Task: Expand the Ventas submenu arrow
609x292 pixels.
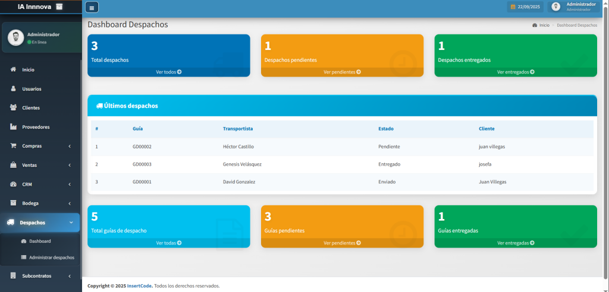Action: [x=70, y=165]
